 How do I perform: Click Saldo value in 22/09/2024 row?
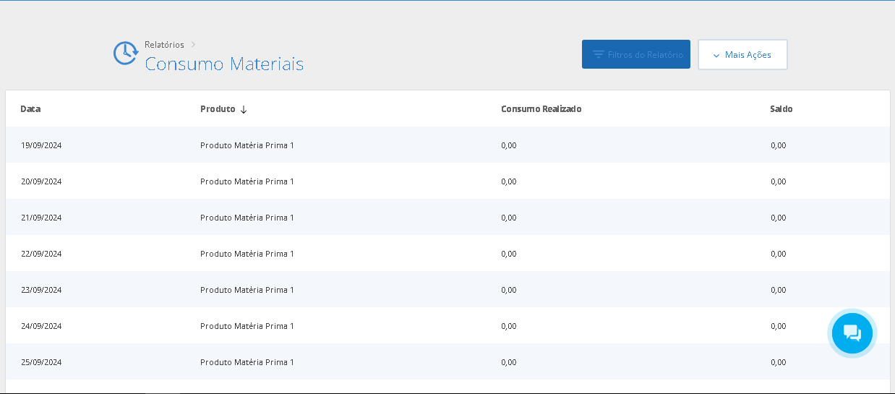(778, 254)
